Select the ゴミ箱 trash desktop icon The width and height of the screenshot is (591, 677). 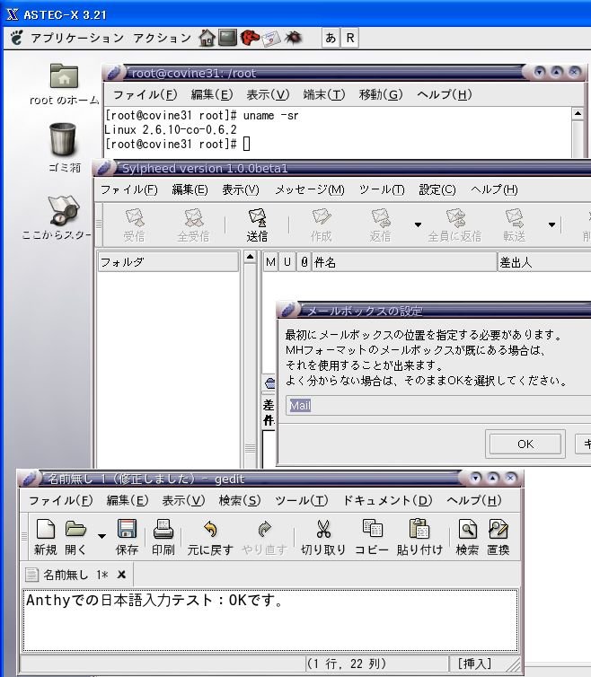click(x=64, y=147)
